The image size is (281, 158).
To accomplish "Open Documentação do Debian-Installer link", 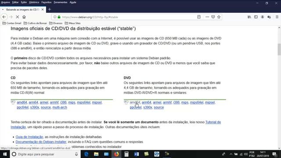I will [41, 142].
